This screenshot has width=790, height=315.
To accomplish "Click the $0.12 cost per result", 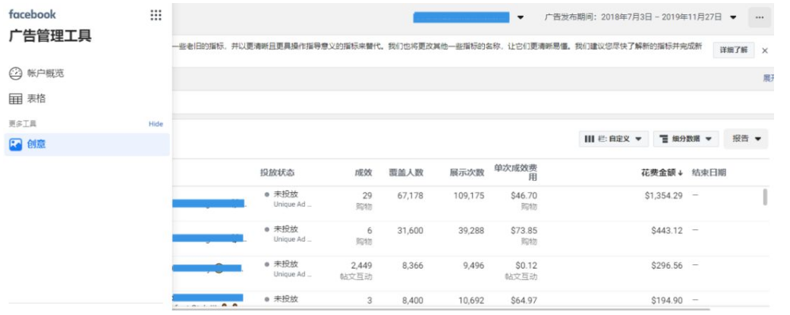I will 527,265.
